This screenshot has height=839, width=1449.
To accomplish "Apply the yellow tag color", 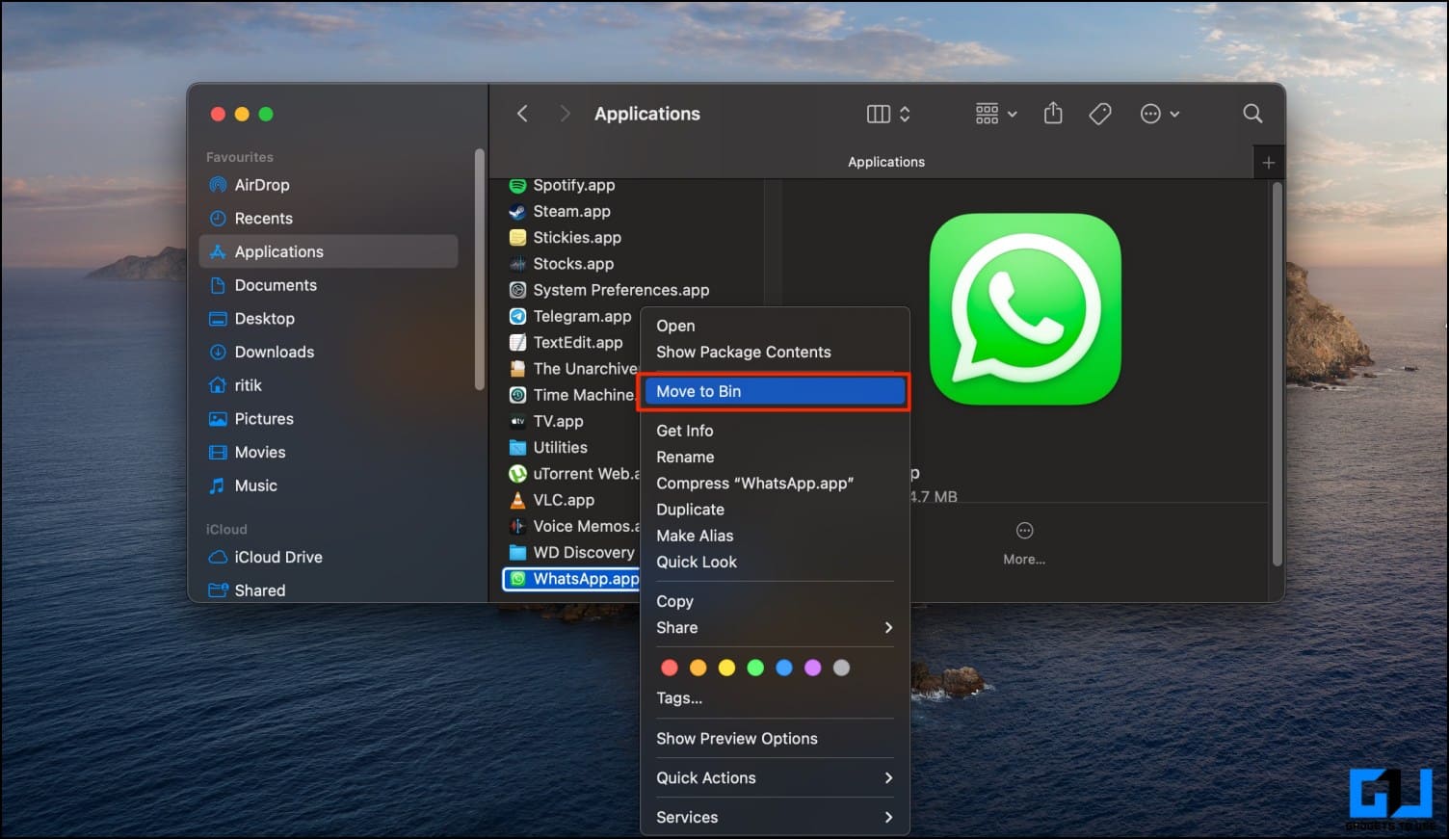I will 727,668.
